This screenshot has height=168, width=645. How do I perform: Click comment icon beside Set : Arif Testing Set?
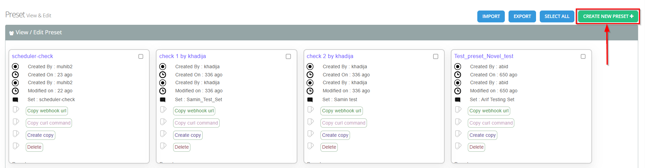click(458, 100)
